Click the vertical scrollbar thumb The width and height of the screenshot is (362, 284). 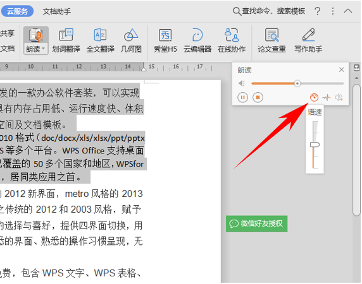click(x=356, y=150)
